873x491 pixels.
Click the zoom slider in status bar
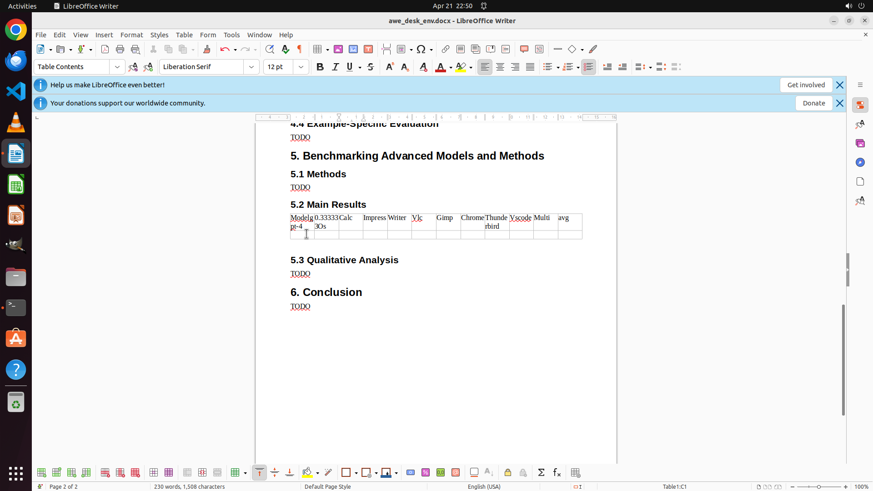[x=818, y=486]
